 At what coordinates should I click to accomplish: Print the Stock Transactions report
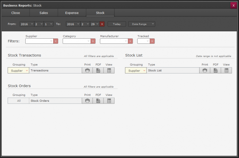click(87, 70)
